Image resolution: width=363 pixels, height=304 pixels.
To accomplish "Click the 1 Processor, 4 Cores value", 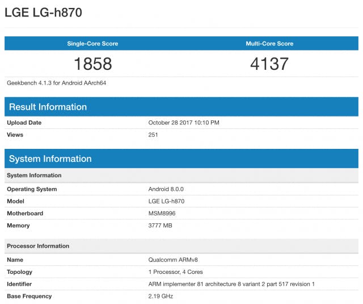I will point(175,272).
